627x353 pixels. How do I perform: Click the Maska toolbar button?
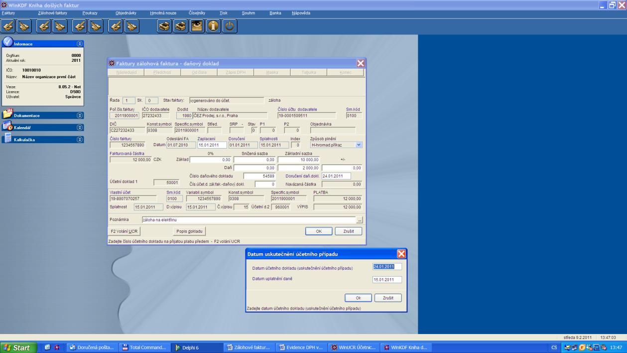(272, 72)
